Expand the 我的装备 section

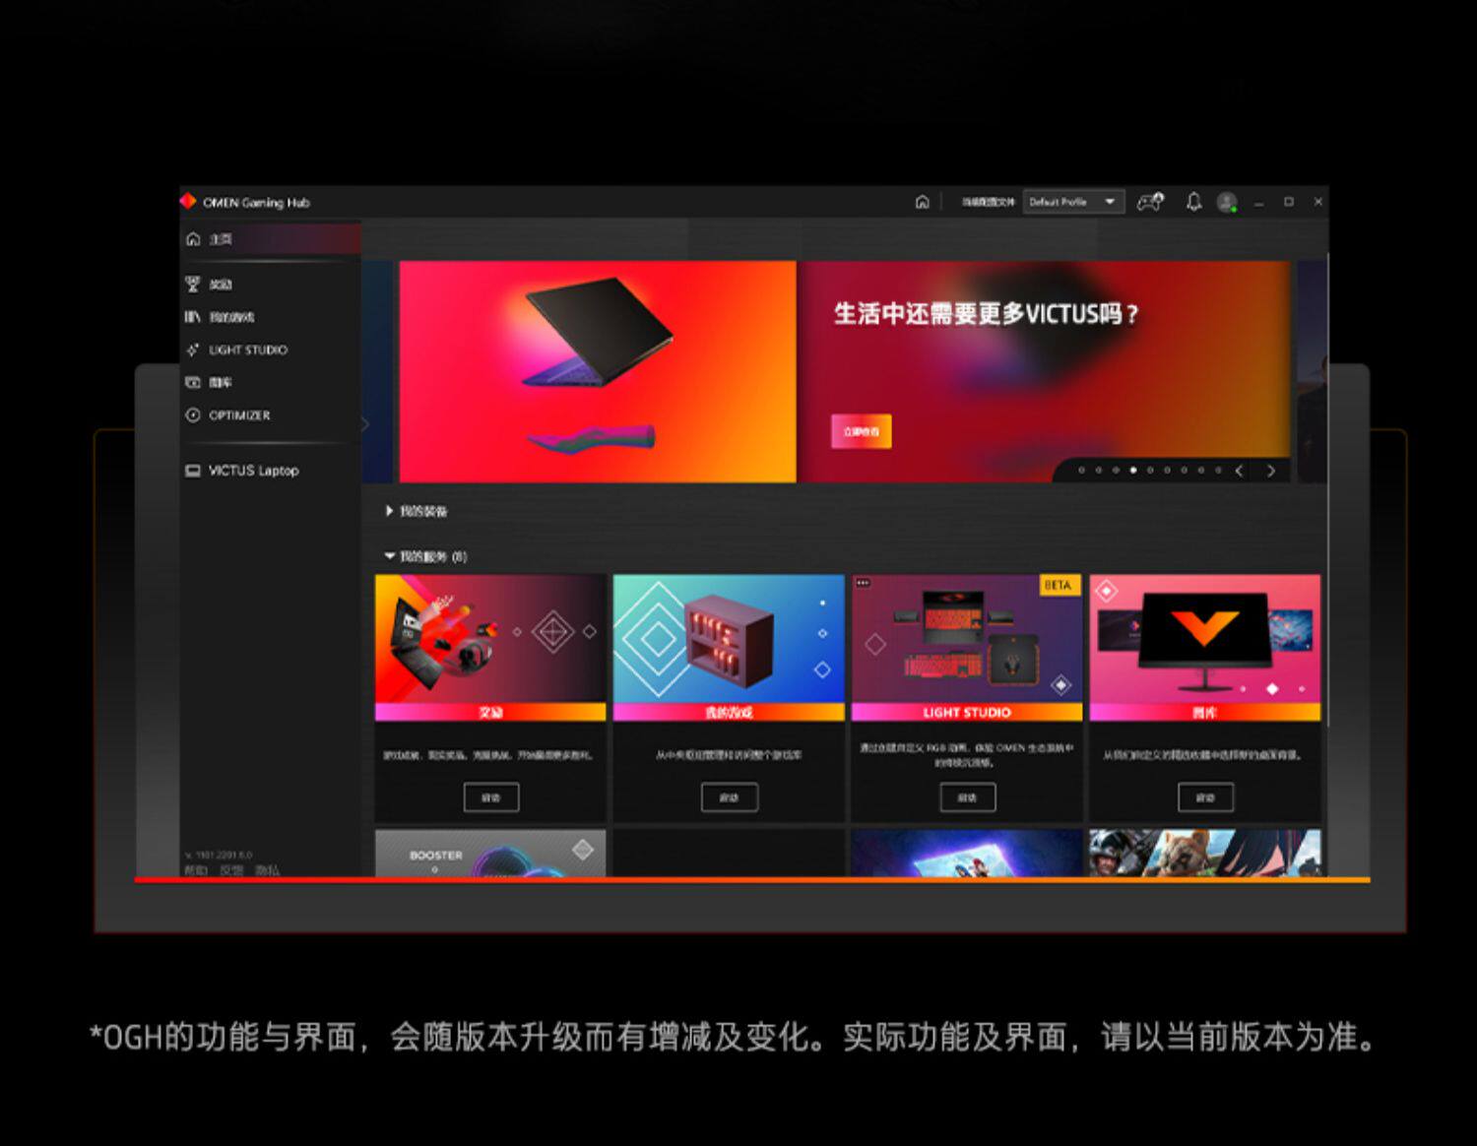(417, 511)
